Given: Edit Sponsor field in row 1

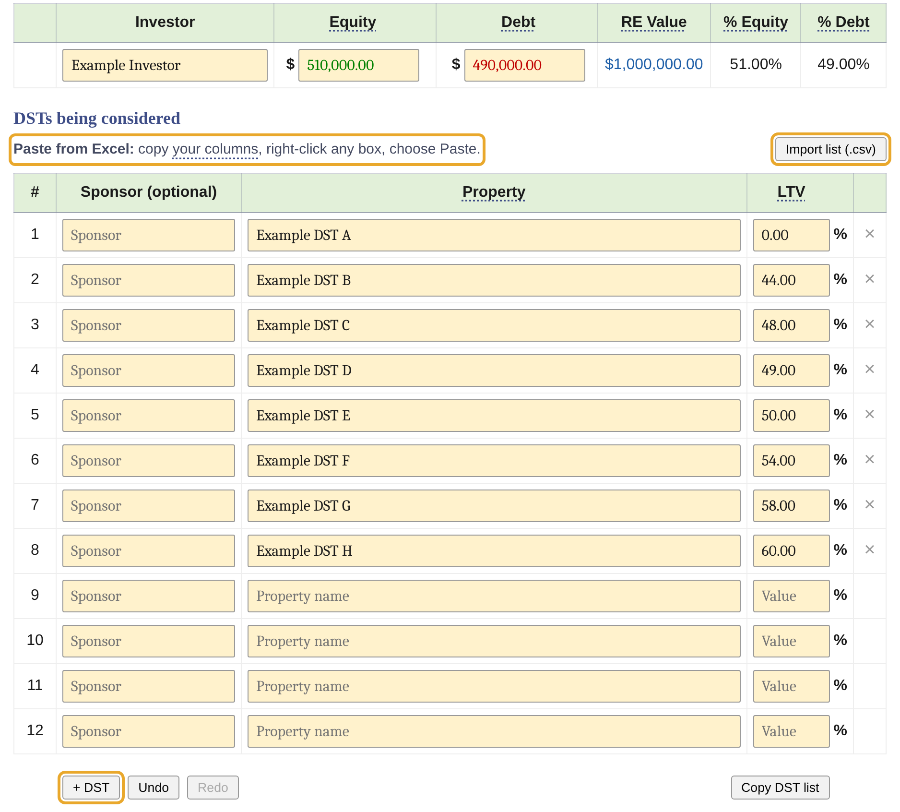Looking at the screenshot, I should pos(149,235).
